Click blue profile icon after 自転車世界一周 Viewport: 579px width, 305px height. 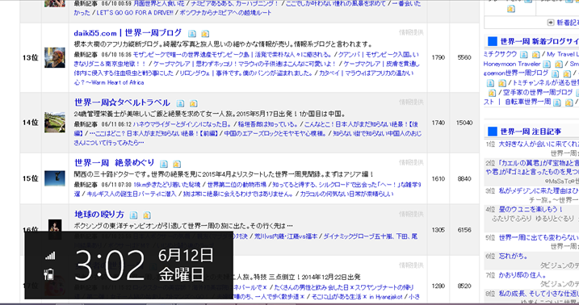point(557,102)
